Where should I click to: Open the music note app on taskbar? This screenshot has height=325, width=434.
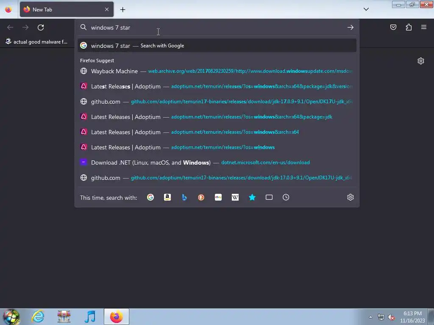(90, 317)
